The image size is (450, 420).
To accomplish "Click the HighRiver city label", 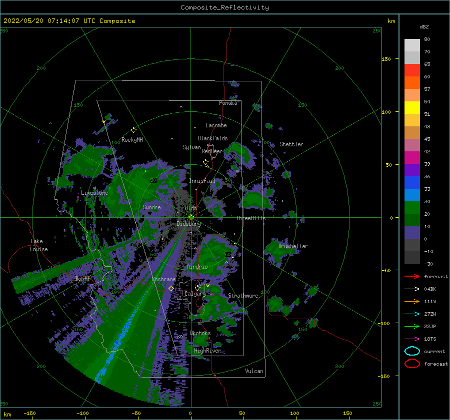I will pyautogui.click(x=207, y=351).
